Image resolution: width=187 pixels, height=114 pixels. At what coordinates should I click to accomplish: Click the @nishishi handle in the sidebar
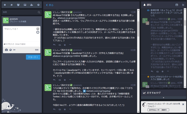coord(14,19)
